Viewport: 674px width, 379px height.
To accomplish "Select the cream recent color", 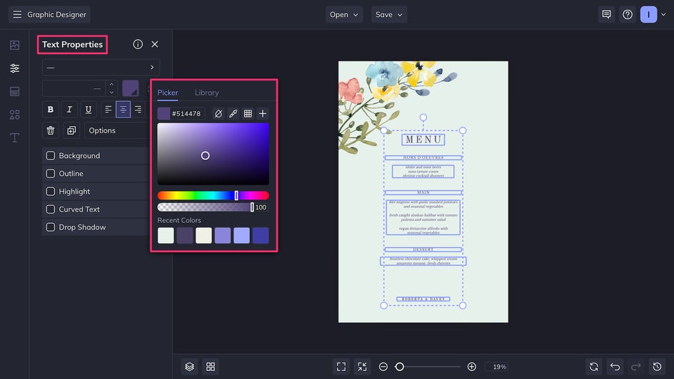I will click(x=203, y=235).
